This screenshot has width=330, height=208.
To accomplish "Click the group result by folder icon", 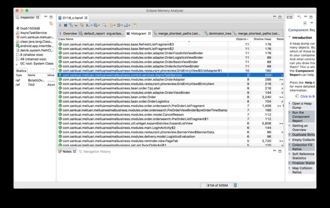I will point(112,25).
